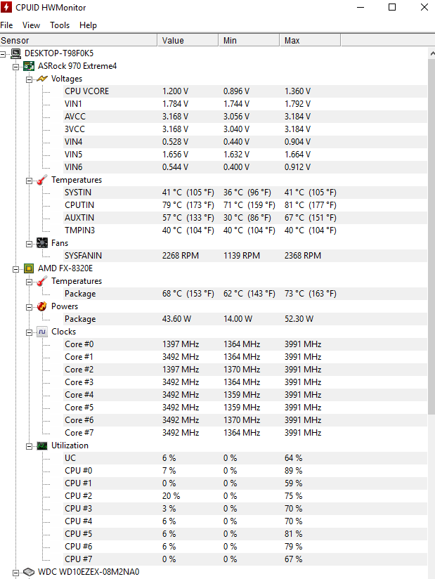Collapse the AMD FX-8320E tree node
435x579 pixels.
point(16,269)
